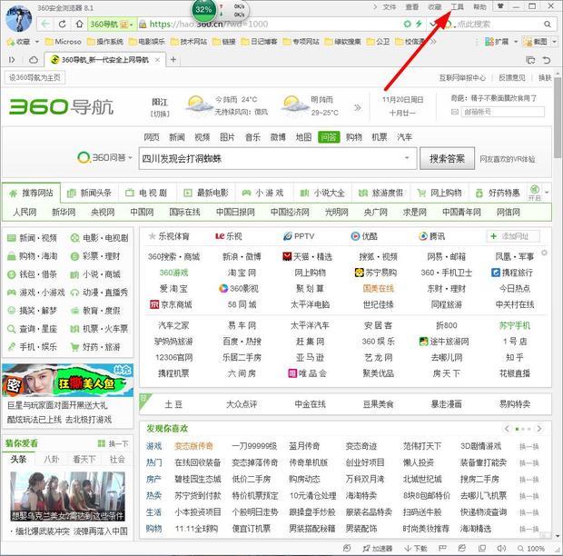
Task: Open the 查看 (View) menu
Action: 412,7
